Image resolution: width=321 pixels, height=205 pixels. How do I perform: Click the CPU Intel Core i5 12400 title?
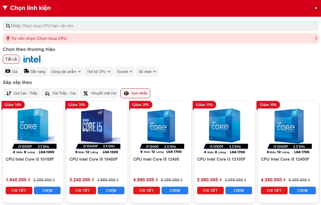(x=156, y=159)
